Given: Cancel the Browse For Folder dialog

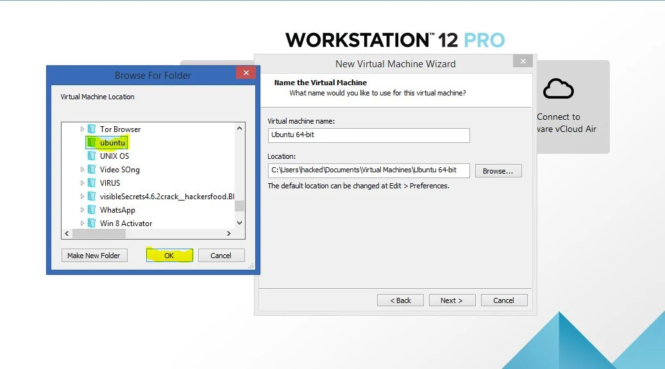Looking at the screenshot, I should point(221,256).
